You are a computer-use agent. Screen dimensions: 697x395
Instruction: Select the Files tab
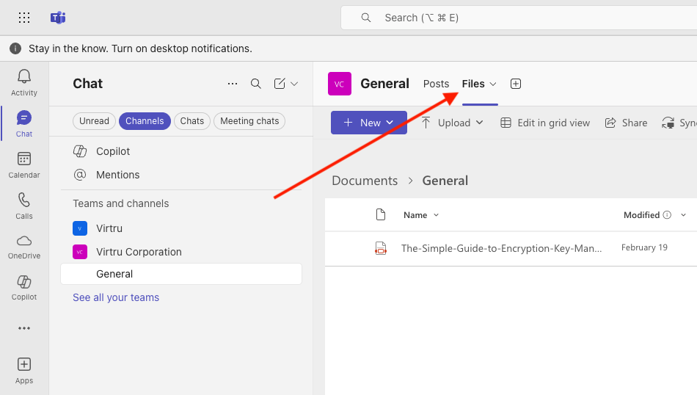[473, 84]
